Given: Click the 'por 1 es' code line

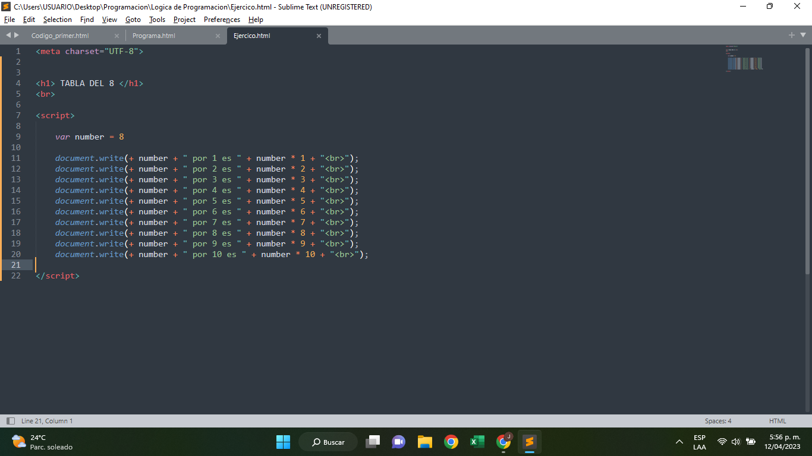Looking at the screenshot, I should (207, 158).
